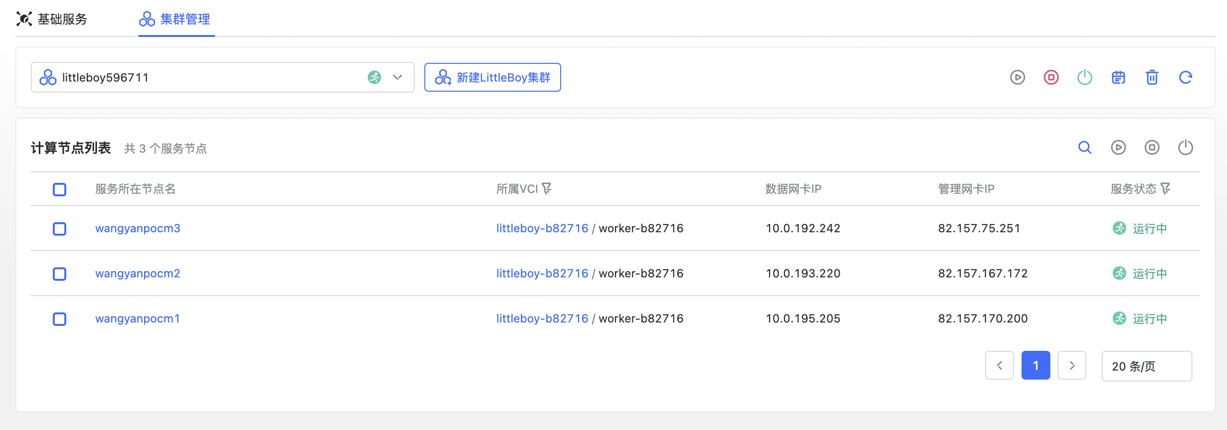Click the node list stop icon
This screenshot has width=1227, height=430.
click(x=1152, y=147)
